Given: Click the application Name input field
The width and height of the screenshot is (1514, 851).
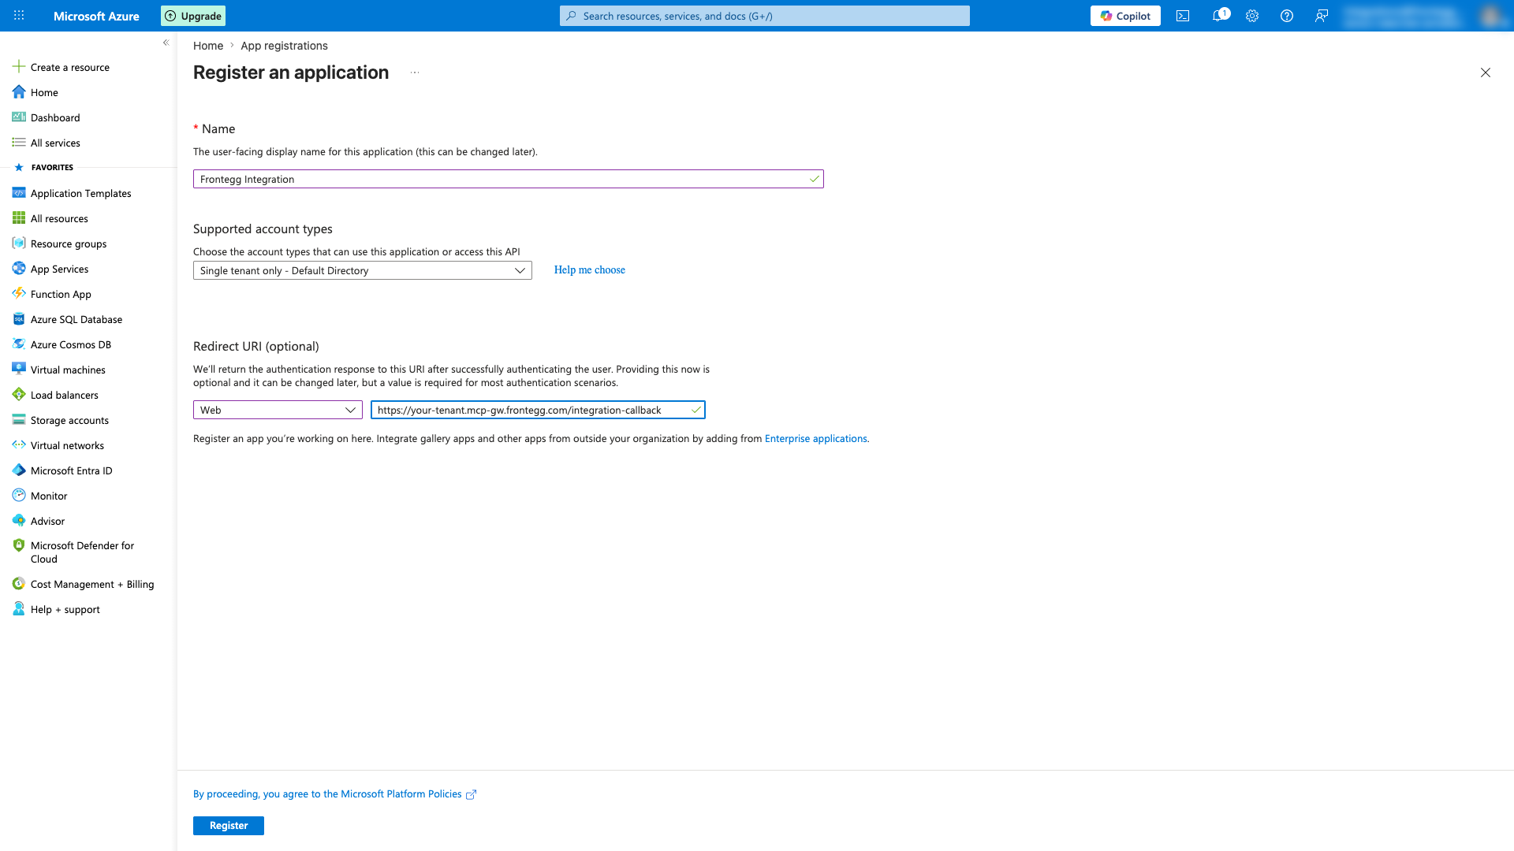Looking at the screenshot, I should click(x=509, y=179).
